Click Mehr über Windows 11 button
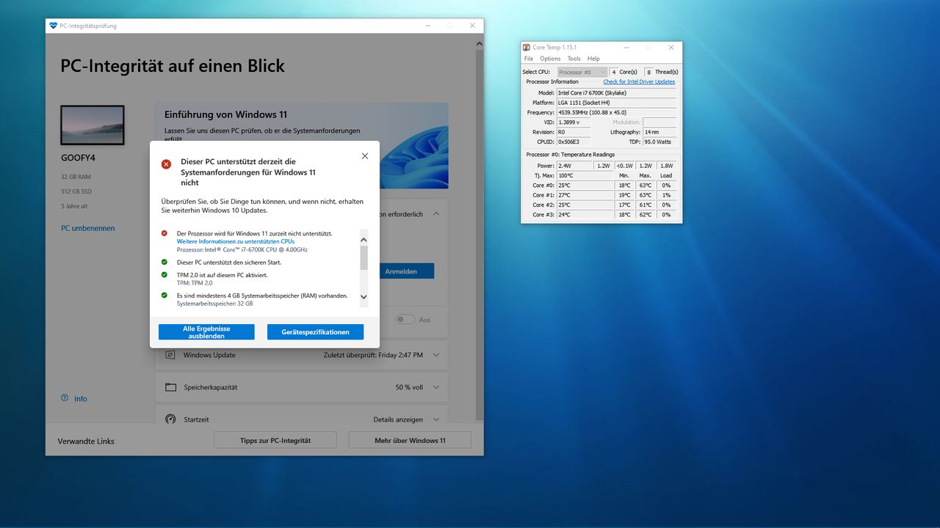The height and width of the screenshot is (528, 940). [x=410, y=440]
